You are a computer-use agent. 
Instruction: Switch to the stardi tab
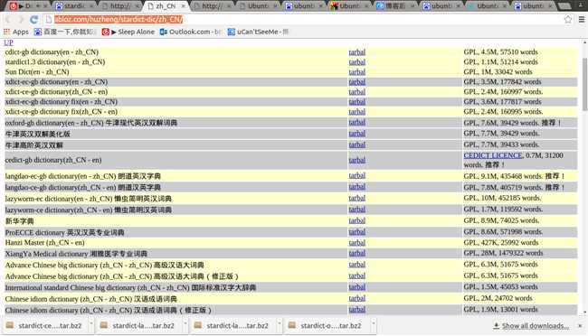point(73,6)
